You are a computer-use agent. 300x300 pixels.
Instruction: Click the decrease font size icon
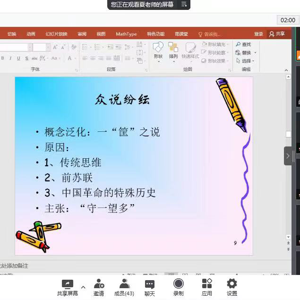pos(63,47)
